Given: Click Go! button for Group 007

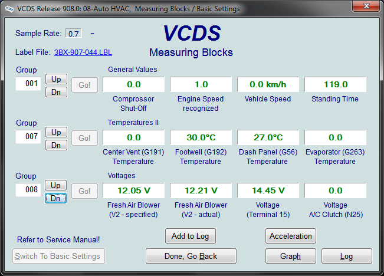Looking at the screenshot, I should point(84,138).
